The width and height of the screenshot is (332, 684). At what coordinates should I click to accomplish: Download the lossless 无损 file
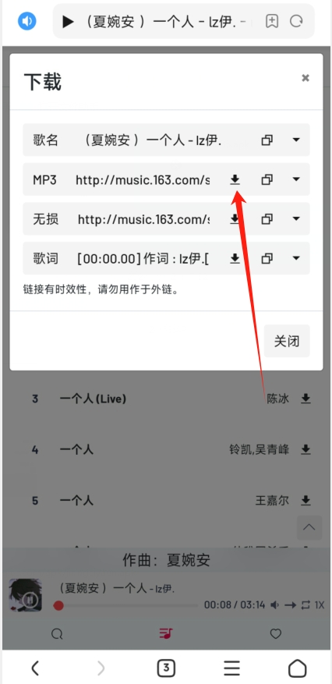click(235, 219)
